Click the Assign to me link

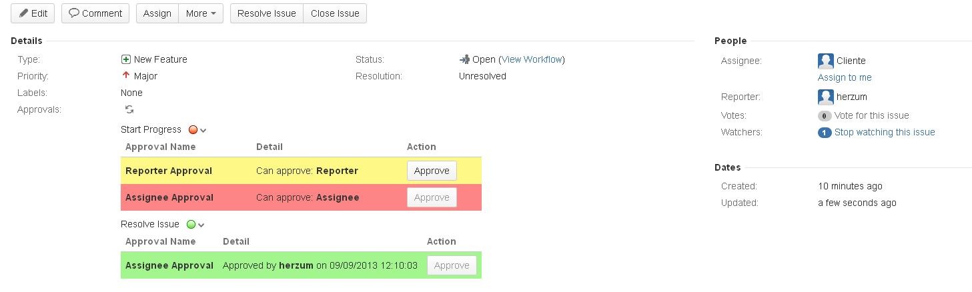click(845, 77)
